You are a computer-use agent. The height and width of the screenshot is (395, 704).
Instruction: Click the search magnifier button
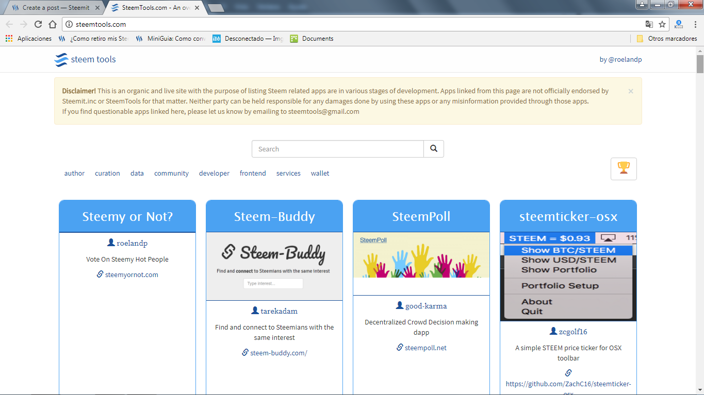tap(434, 149)
